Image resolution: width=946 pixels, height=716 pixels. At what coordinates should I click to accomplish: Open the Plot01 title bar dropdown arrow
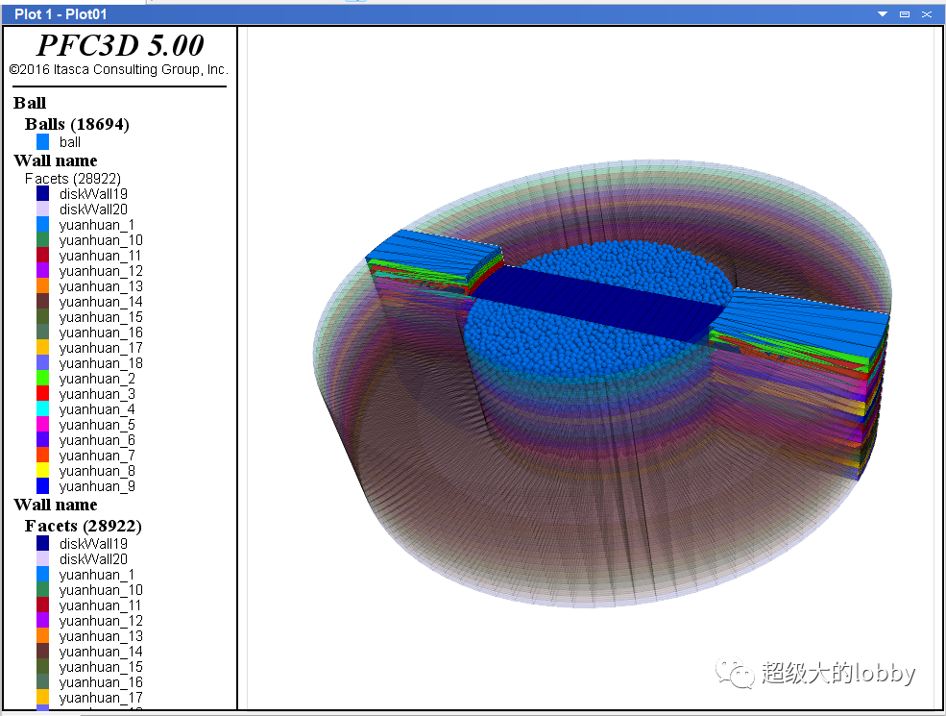[x=882, y=13]
